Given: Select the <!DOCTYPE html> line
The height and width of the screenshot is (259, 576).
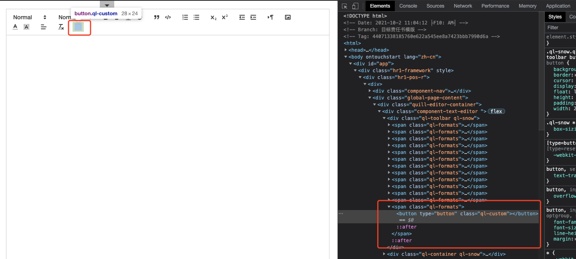Looking at the screenshot, I should point(365,16).
